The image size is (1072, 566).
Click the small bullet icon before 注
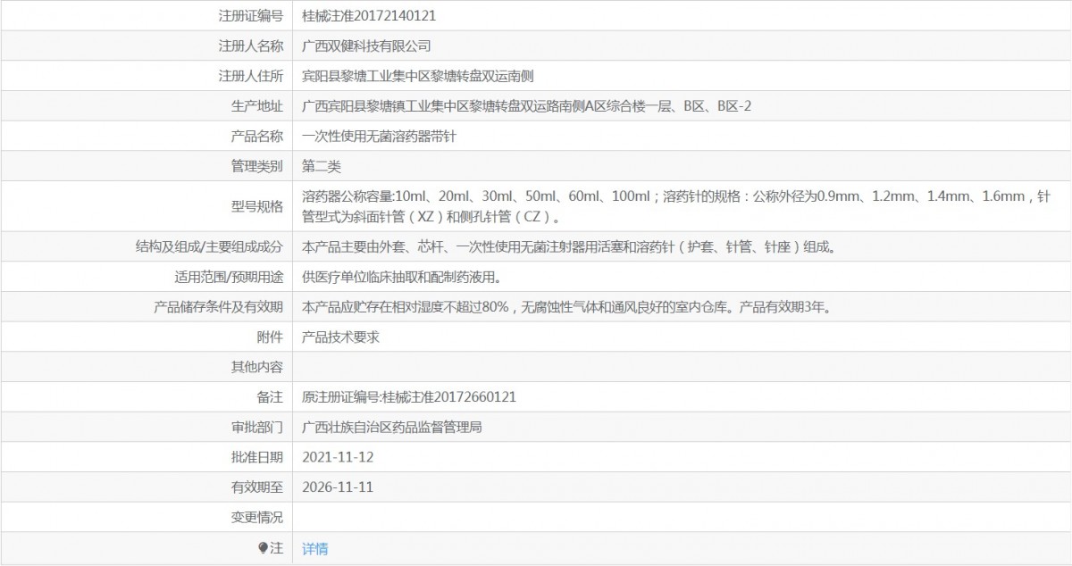(x=263, y=548)
